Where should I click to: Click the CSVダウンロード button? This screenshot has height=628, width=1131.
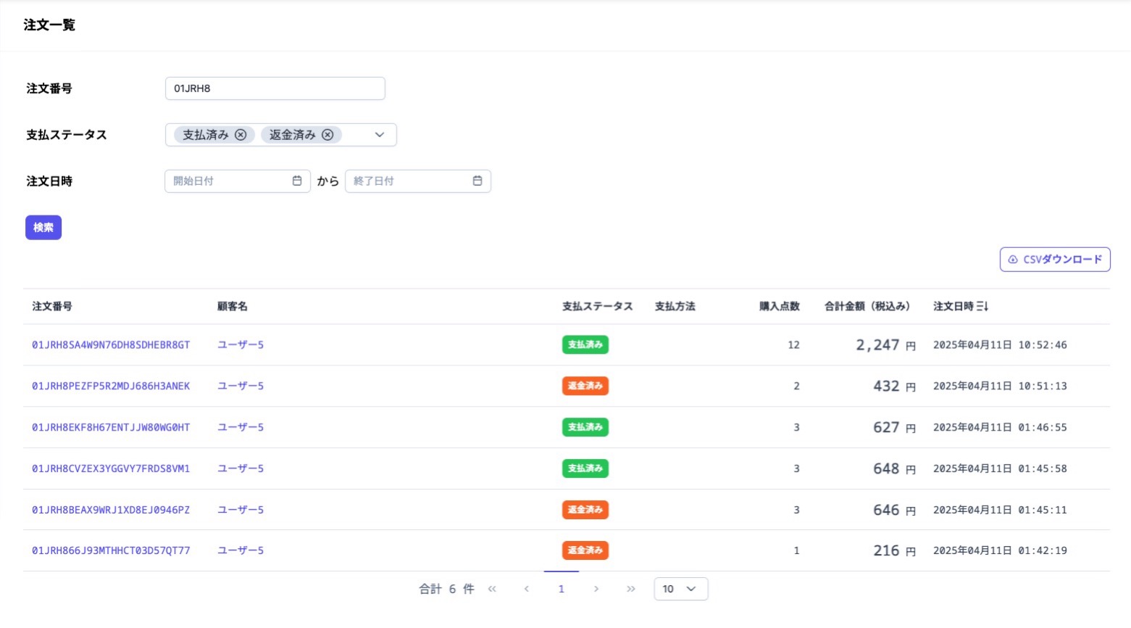coord(1055,259)
